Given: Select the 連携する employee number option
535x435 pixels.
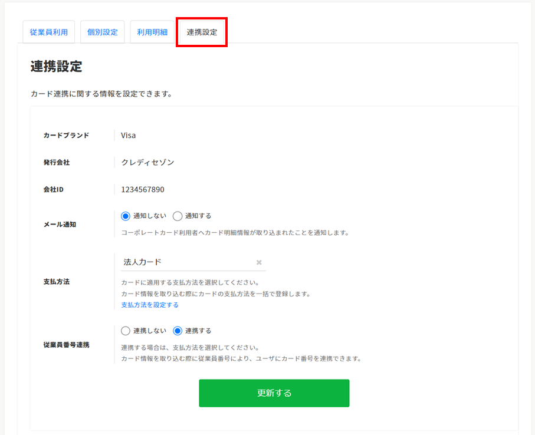Looking at the screenshot, I should click(178, 331).
